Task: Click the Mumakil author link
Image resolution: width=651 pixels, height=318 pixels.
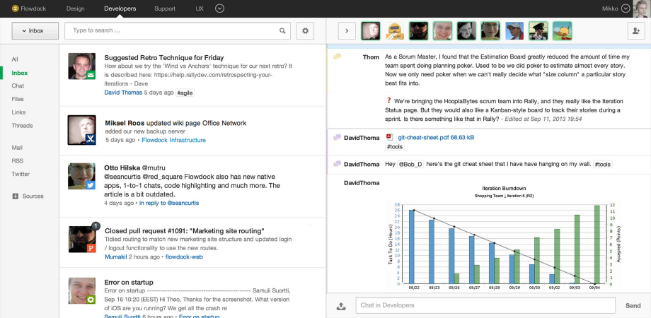Action: pyautogui.click(x=116, y=257)
